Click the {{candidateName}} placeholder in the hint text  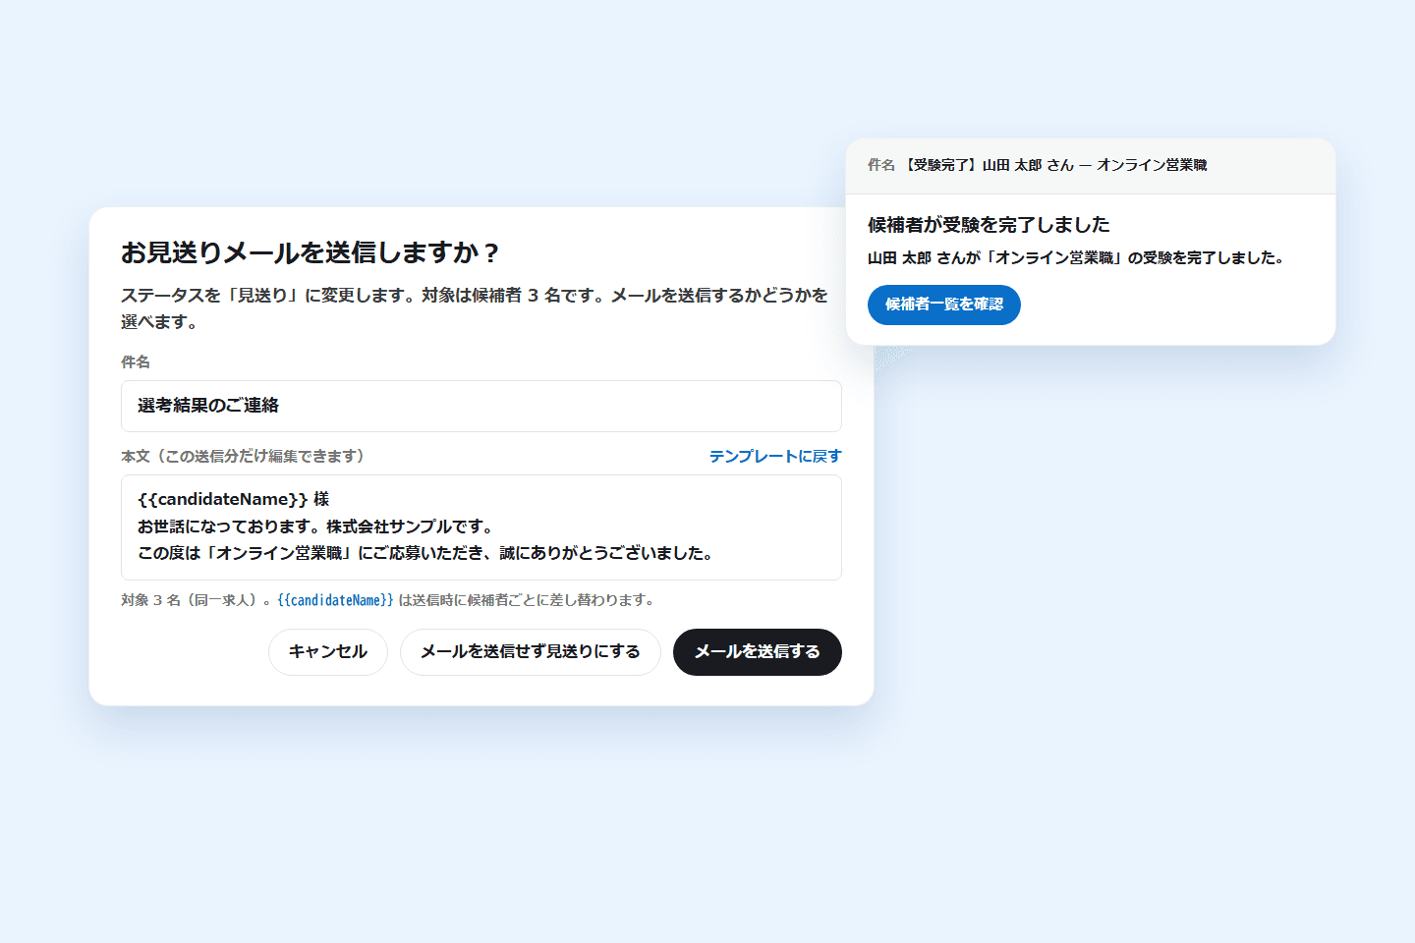(335, 600)
